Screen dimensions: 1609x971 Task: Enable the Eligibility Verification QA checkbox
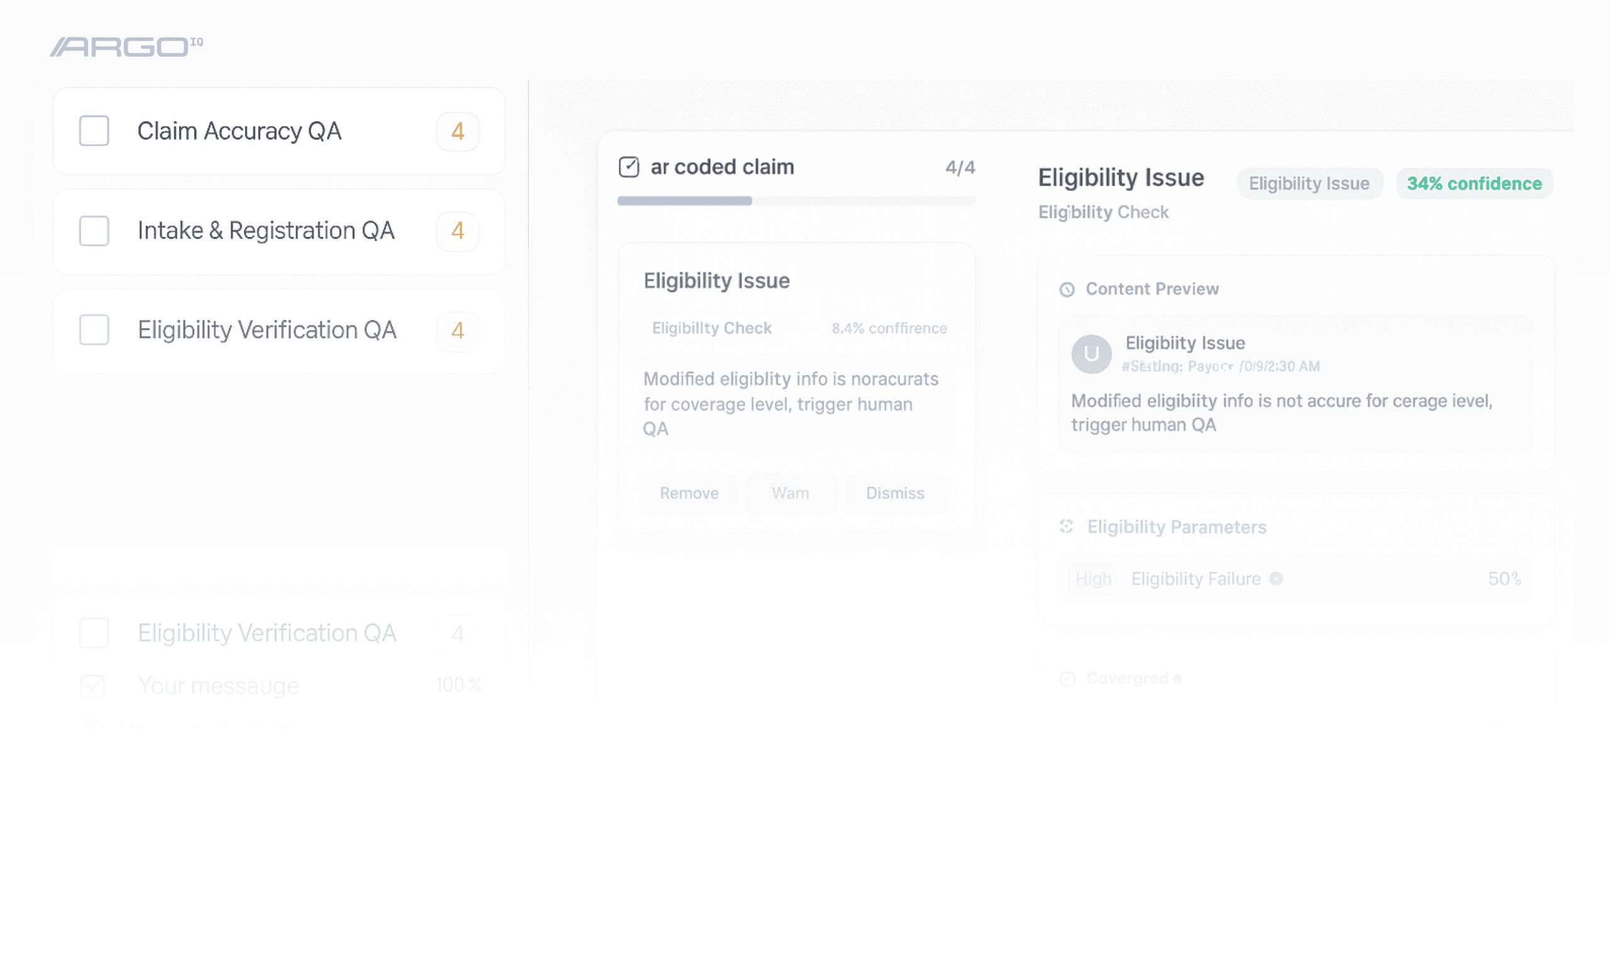pos(94,331)
